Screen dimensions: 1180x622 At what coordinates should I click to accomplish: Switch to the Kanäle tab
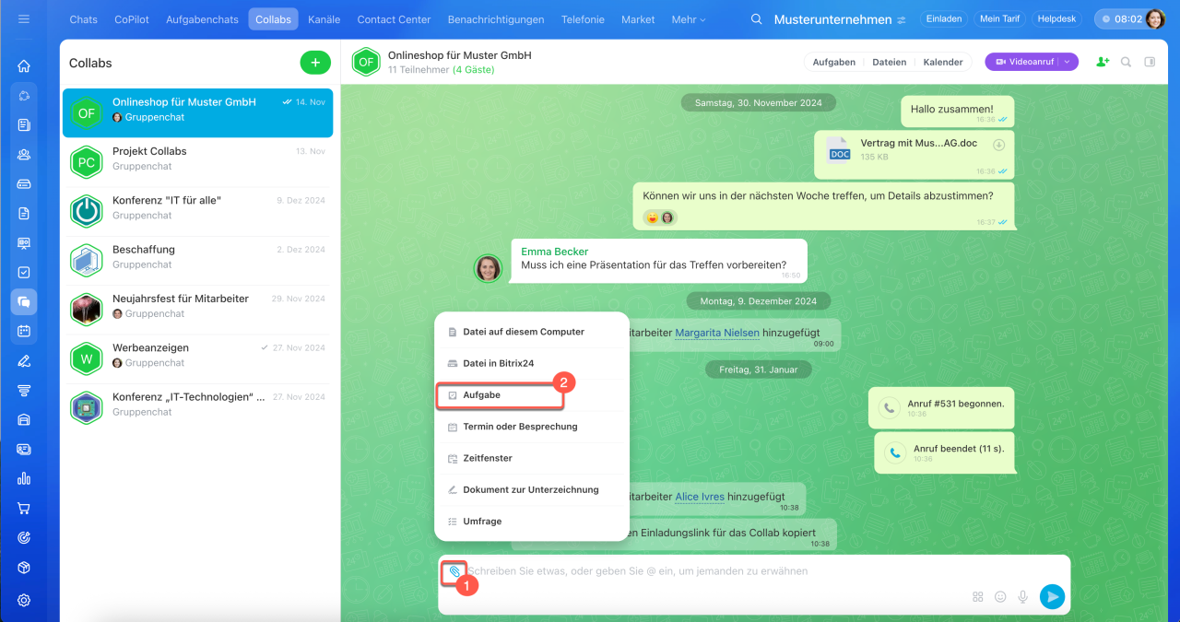[x=324, y=19]
